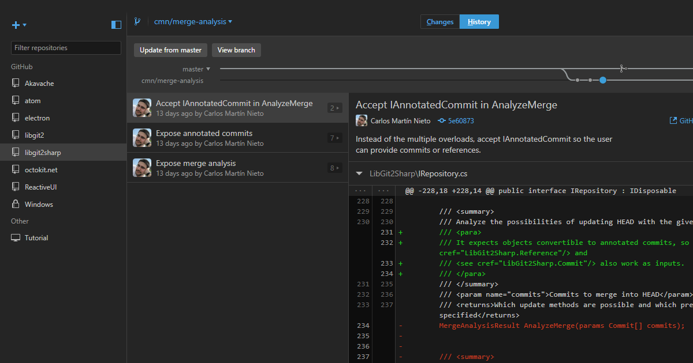The image size is (693, 363).
Task: Collapse the LibGit2Sharp\IRepository.cs diff section
Action: (x=359, y=173)
